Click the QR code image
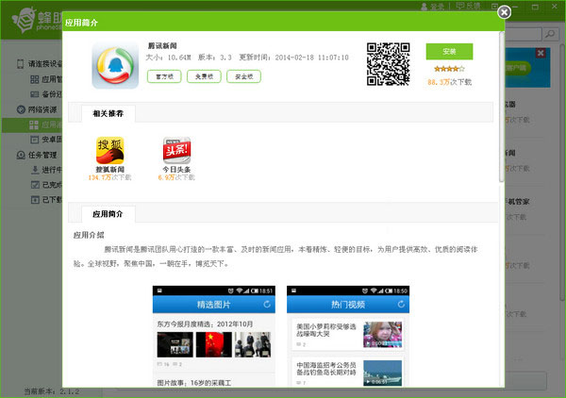The image size is (566, 398). tap(388, 64)
